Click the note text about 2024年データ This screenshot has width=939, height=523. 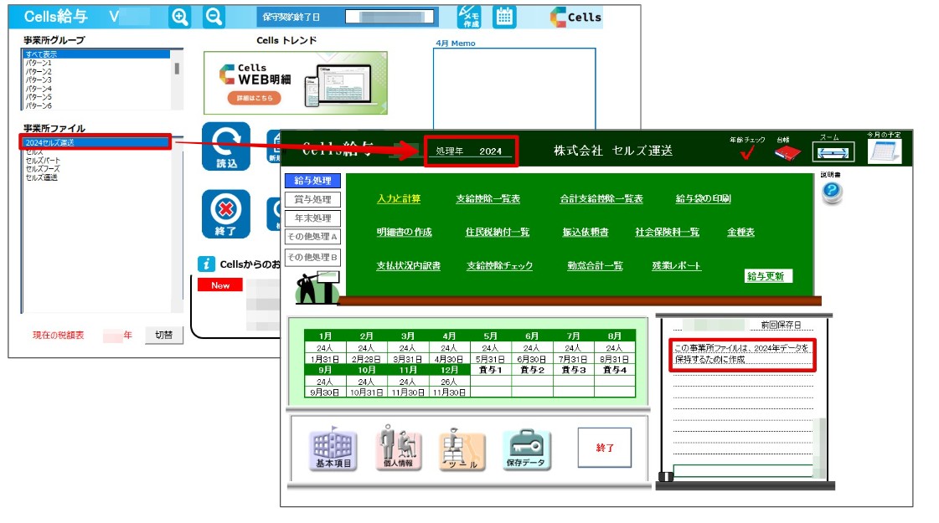point(742,354)
